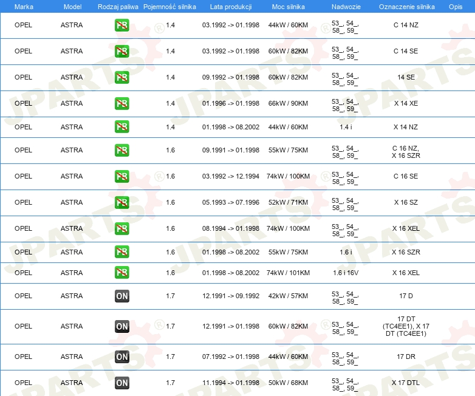The height and width of the screenshot is (396, 475).
Task: Click the years cell 11.1994 -> 01.1998
Action: pyautogui.click(x=231, y=383)
